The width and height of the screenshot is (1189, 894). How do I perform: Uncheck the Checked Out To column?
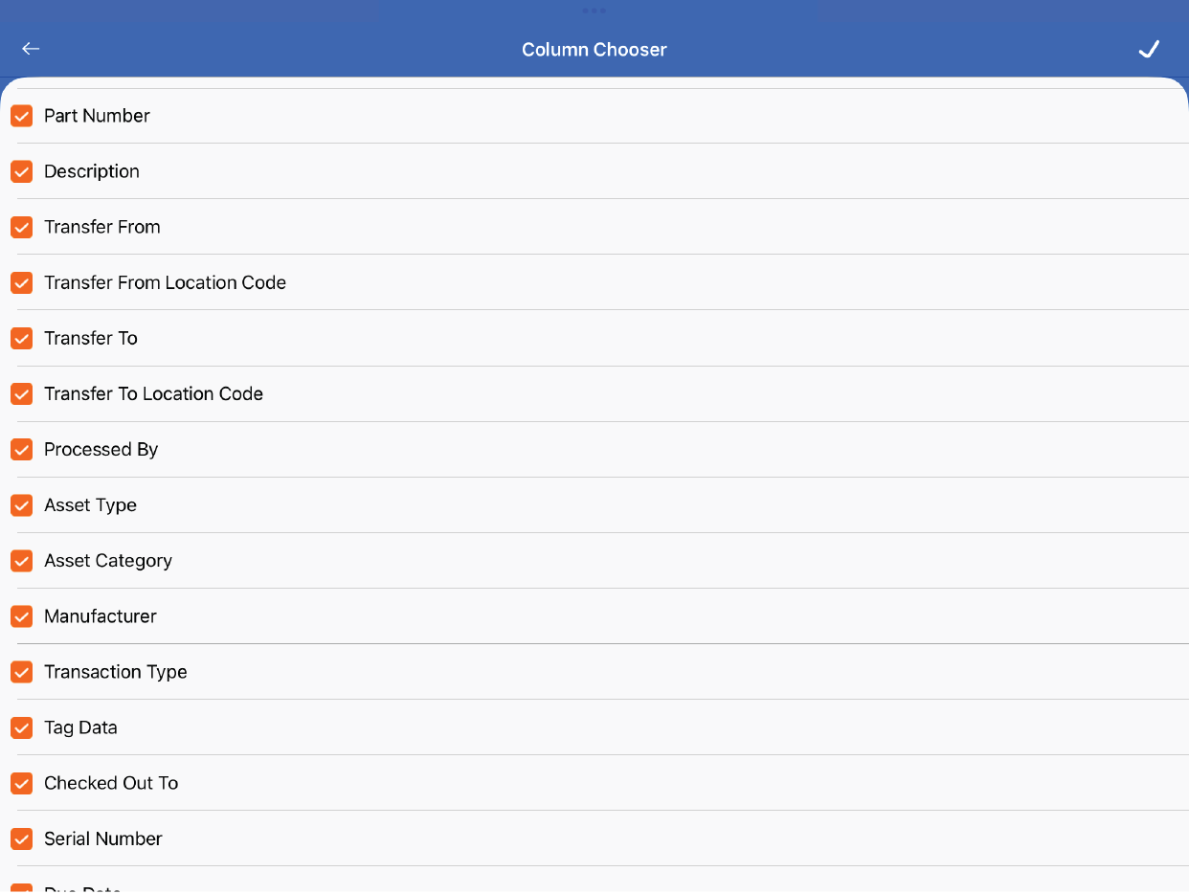point(21,782)
